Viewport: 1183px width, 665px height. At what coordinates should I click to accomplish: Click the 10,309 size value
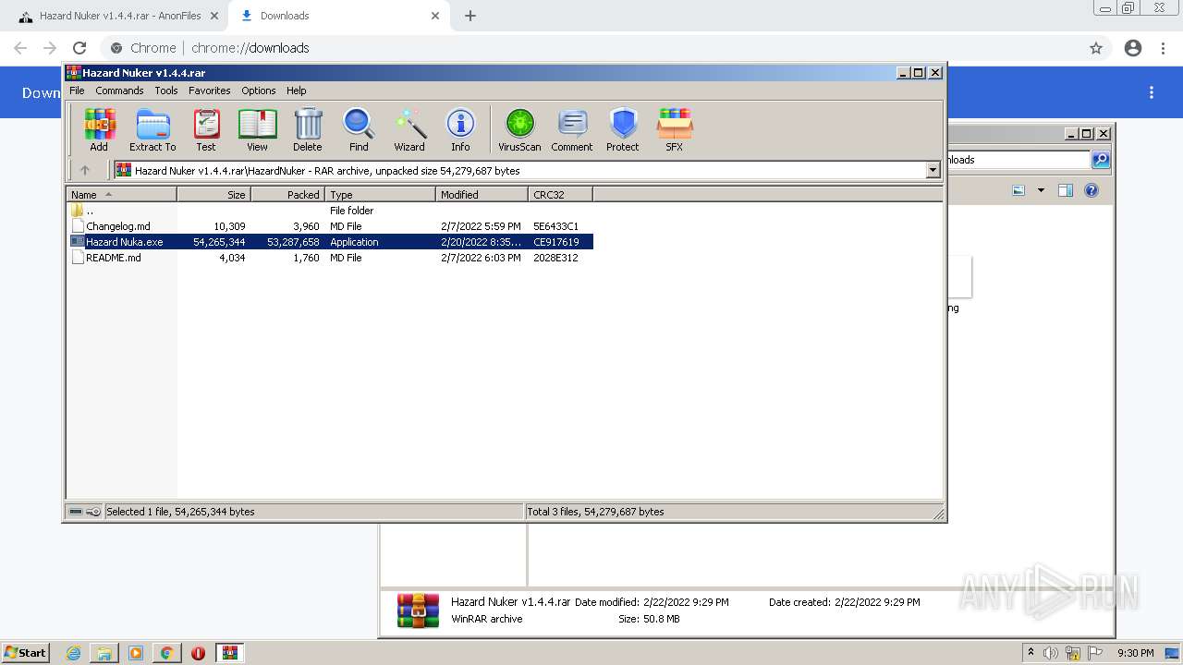pos(229,226)
